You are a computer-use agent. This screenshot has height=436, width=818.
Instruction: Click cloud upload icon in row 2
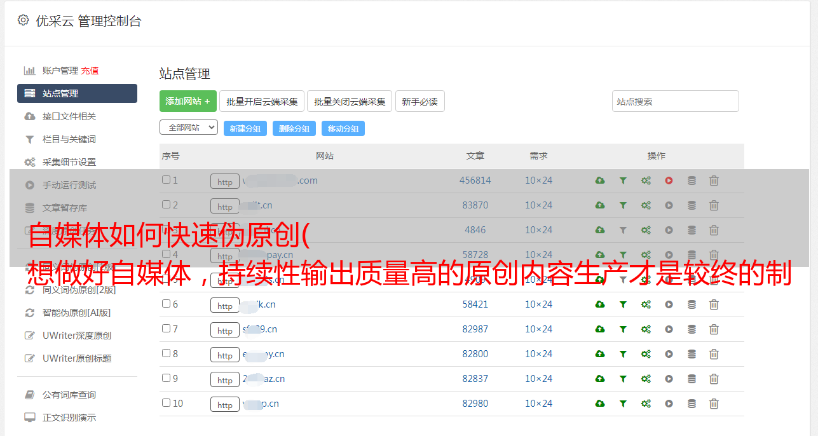(x=600, y=205)
